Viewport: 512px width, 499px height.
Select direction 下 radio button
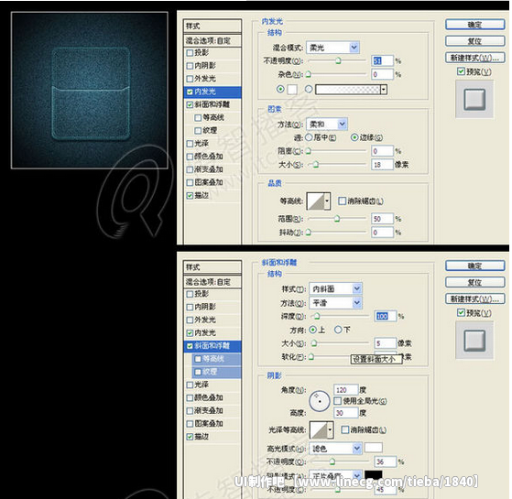[x=338, y=330]
